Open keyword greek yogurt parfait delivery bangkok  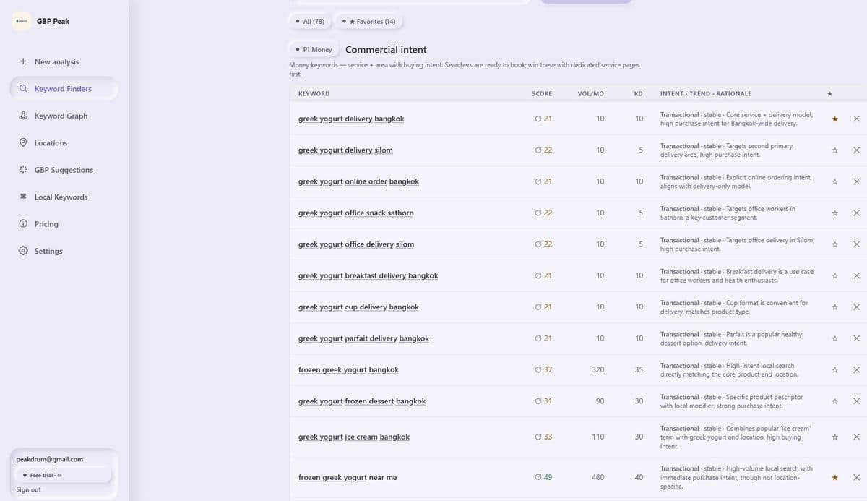click(x=363, y=338)
